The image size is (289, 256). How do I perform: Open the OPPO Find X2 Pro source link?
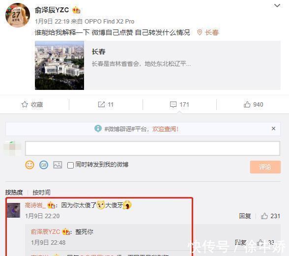tap(109, 22)
